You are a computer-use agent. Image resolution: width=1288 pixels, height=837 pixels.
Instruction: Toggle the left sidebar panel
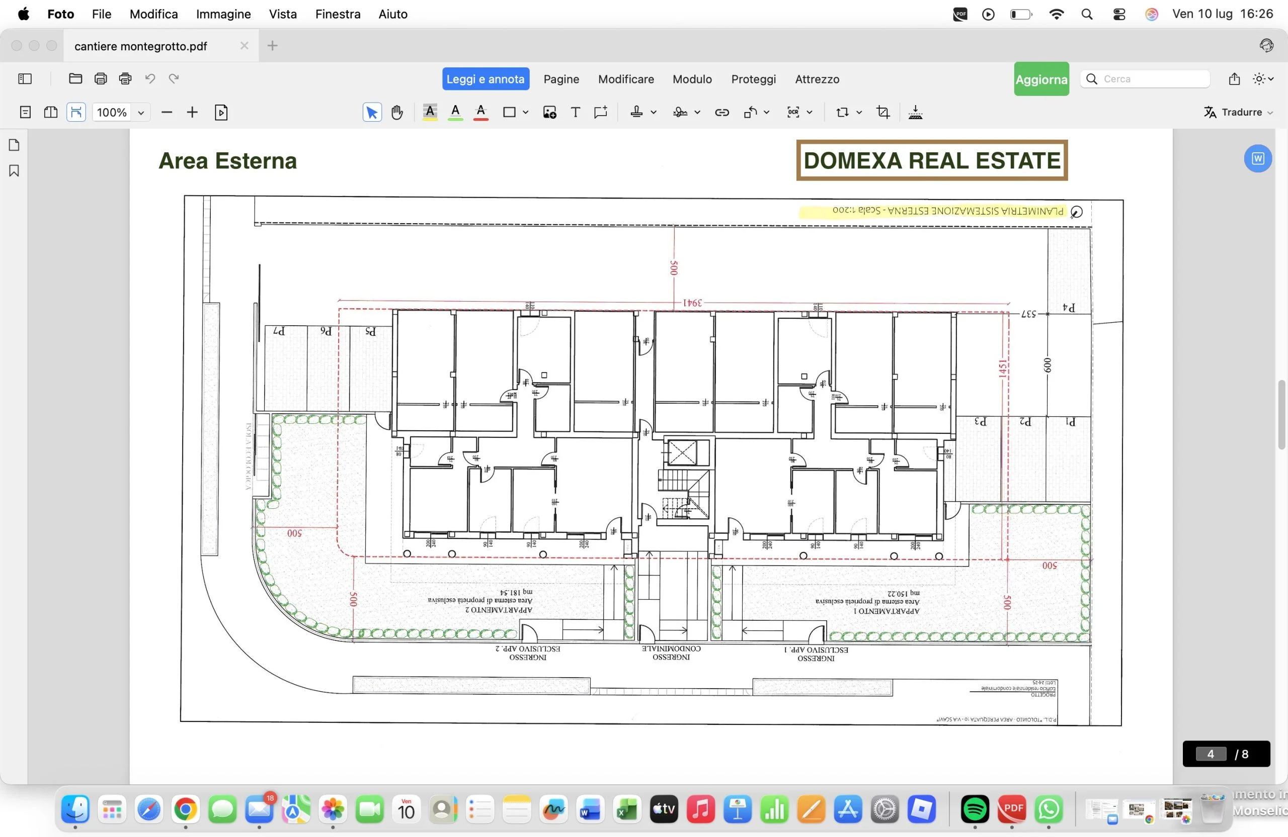tap(25, 79)
